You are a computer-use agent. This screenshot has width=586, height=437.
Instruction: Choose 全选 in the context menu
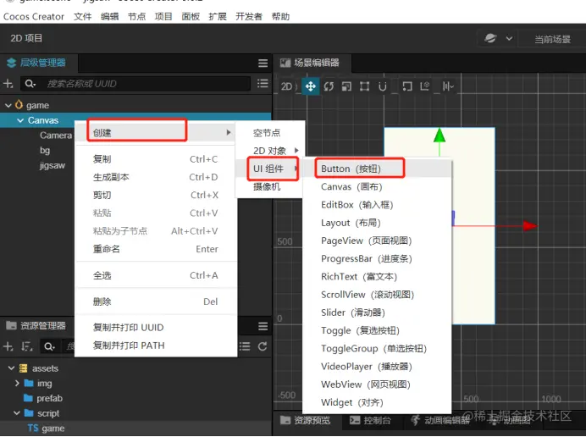156,275
